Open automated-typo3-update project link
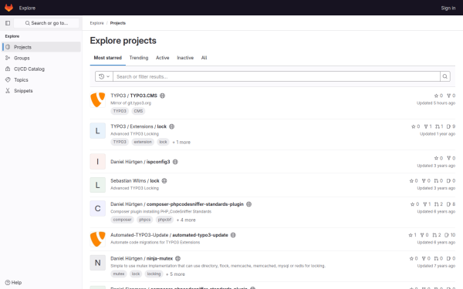 pyautogui.click(x=169, y=235)
